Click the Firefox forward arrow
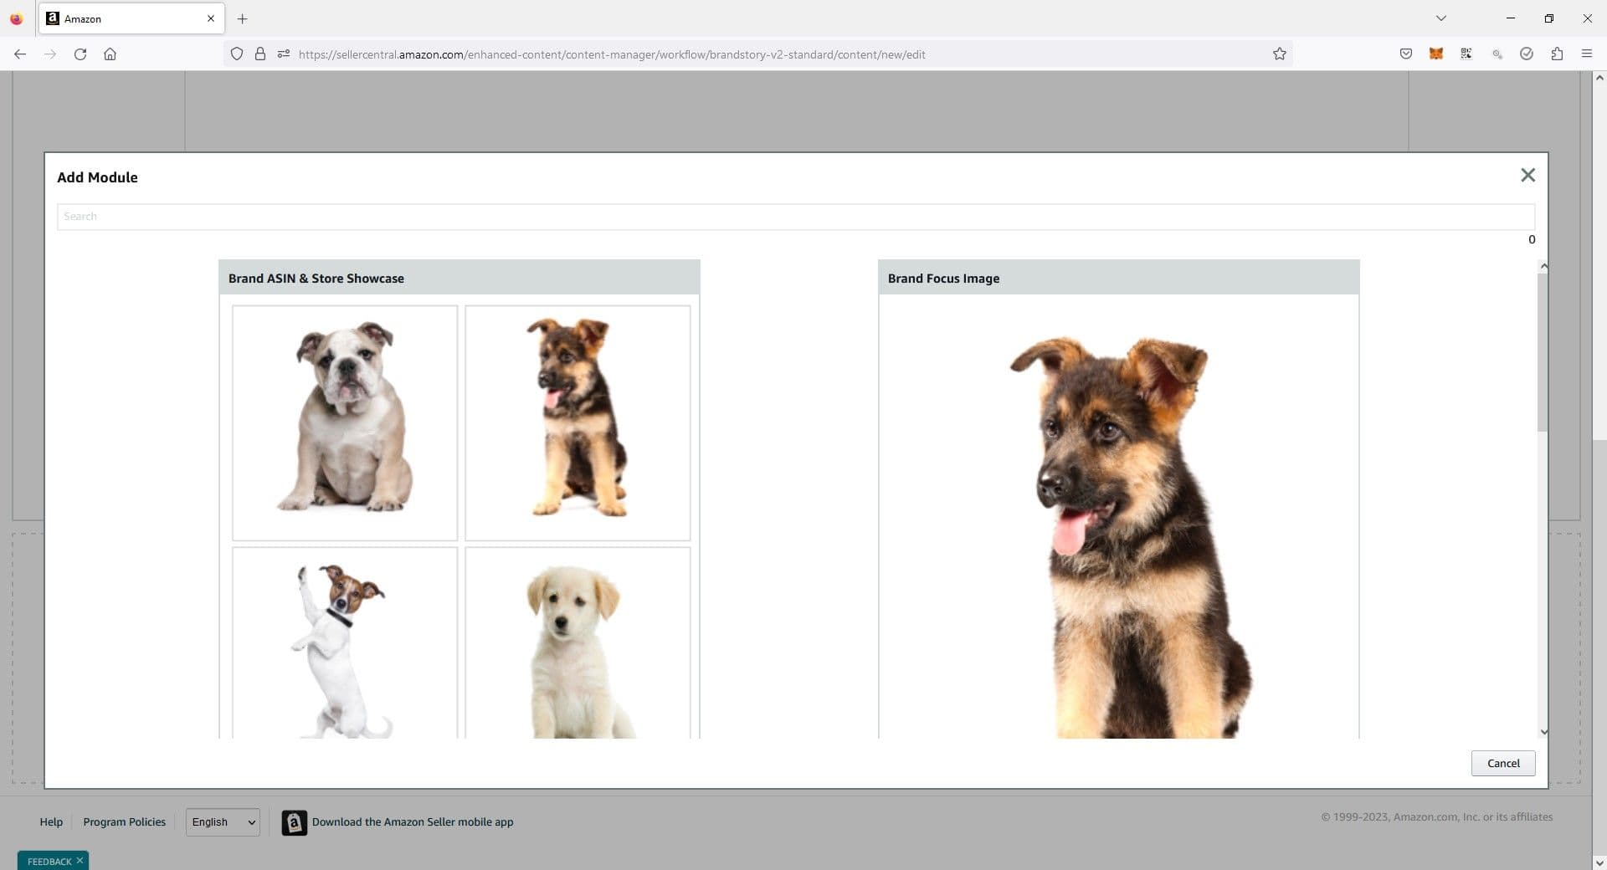The image size is (1607, 870). click(x=50, y=54)
